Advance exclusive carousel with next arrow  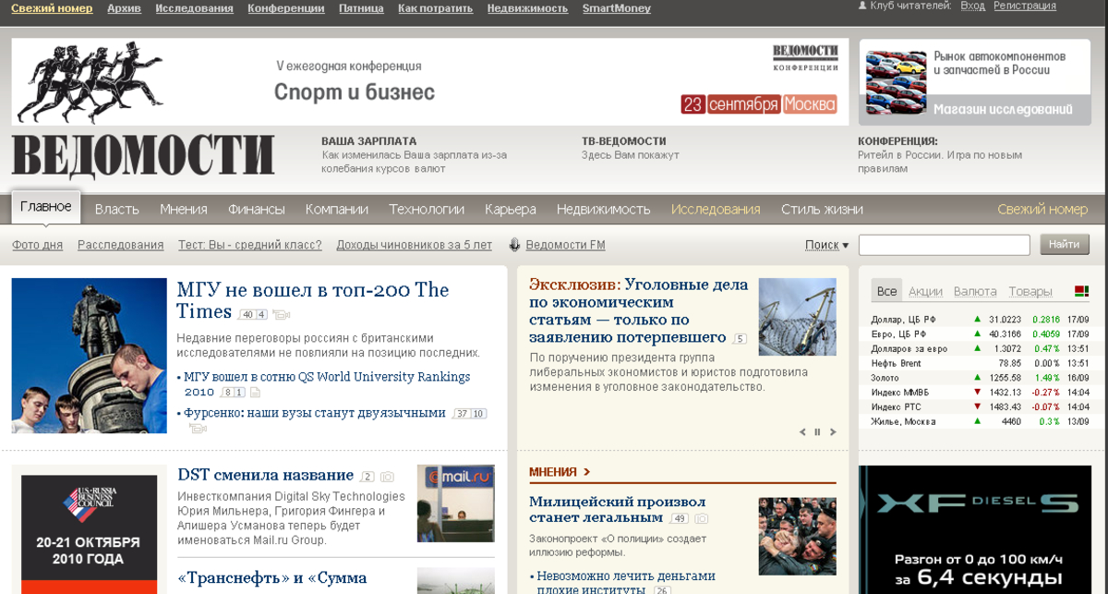(833, 431)
